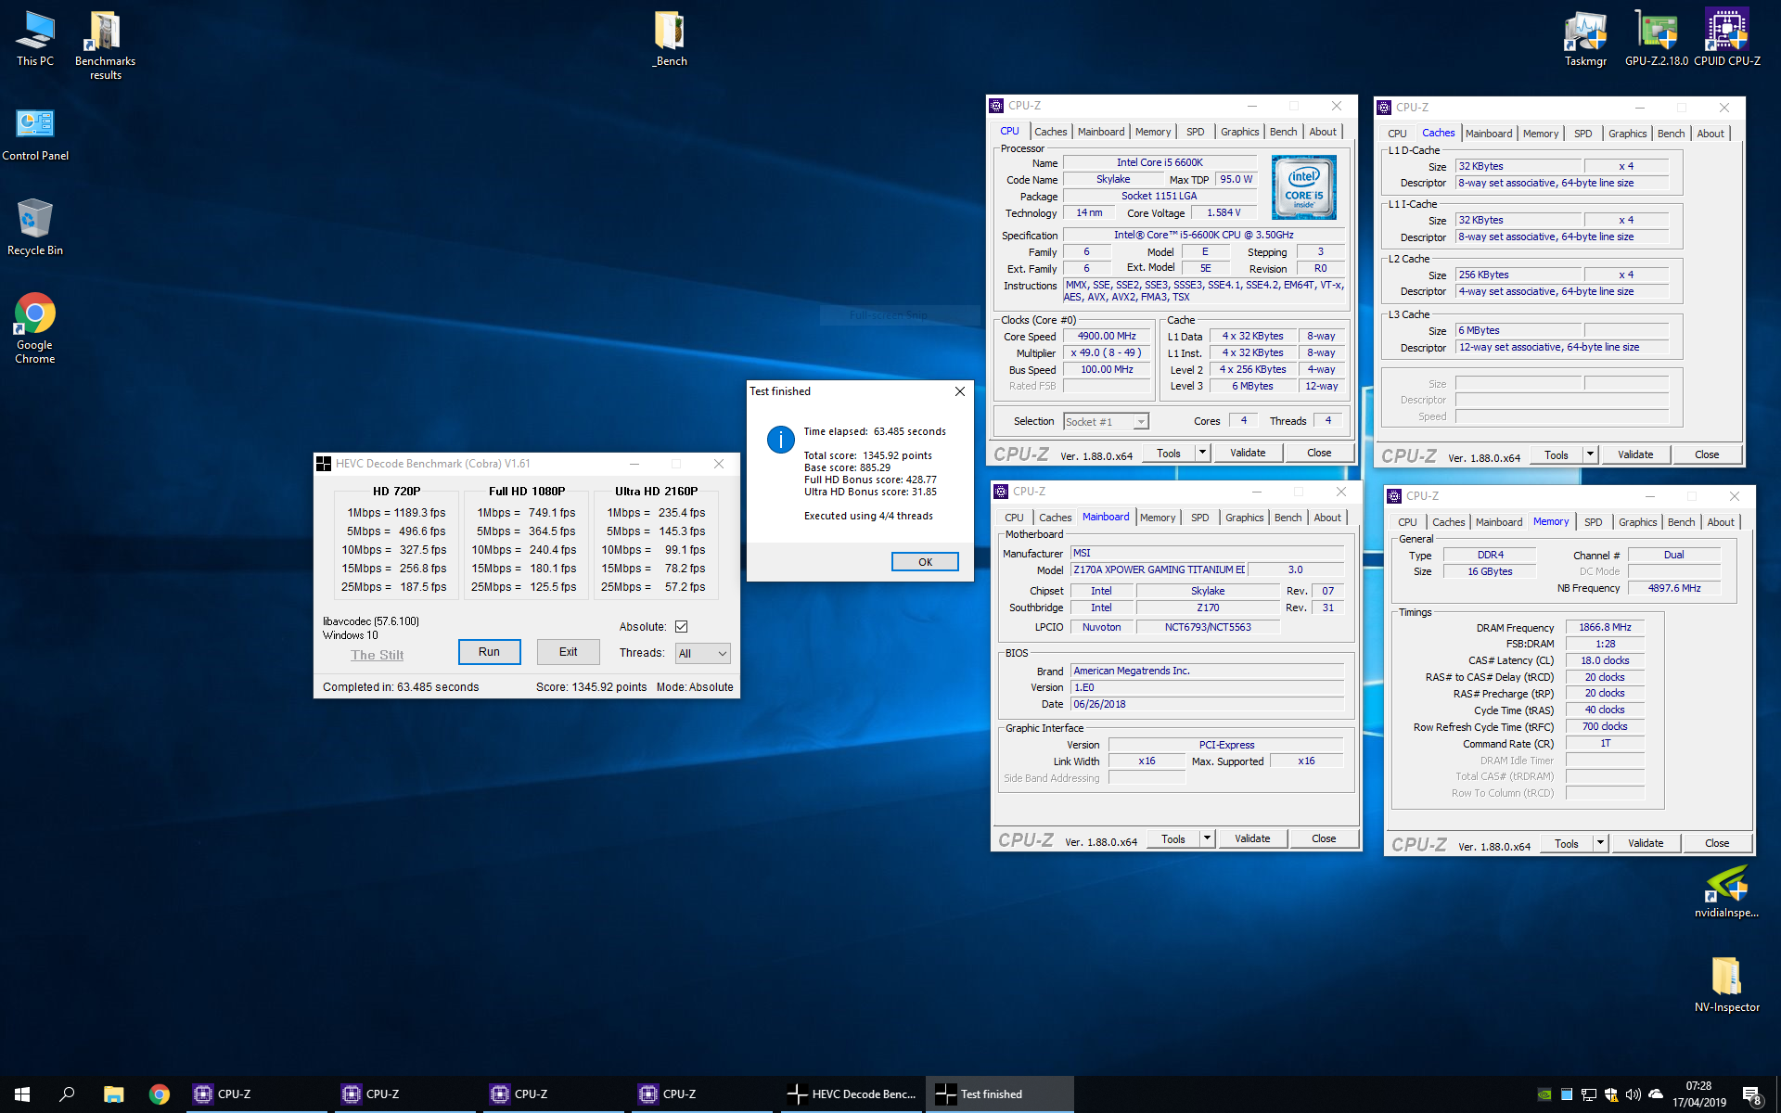
Task: Open File Explorer from taskbar
Action: pos(113,1094)
